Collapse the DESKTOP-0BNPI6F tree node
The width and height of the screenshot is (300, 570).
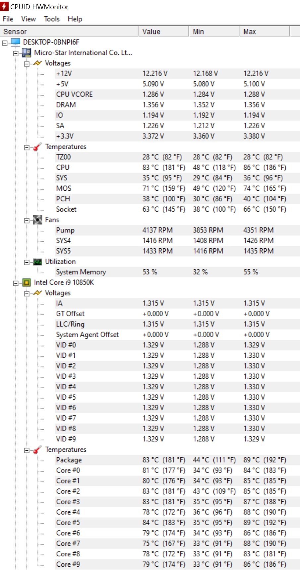(x=5, y=42)
